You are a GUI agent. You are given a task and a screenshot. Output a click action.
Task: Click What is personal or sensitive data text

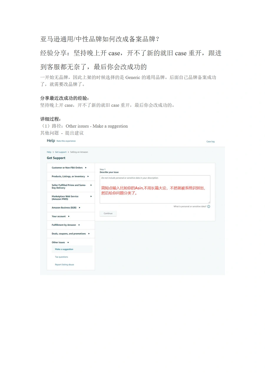click(x=190, y=207)
